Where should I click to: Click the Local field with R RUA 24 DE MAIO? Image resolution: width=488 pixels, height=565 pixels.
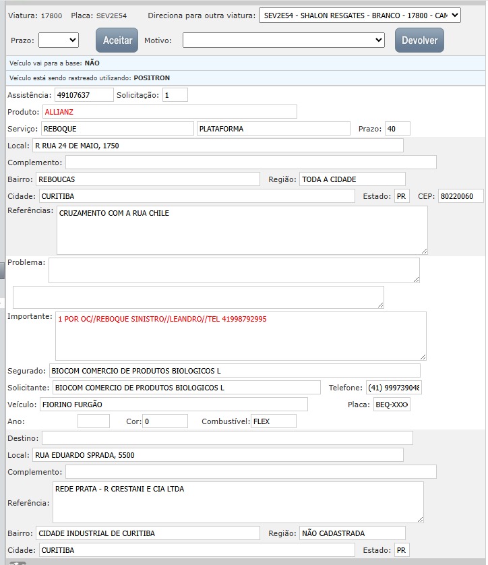[x=218, y=146]
